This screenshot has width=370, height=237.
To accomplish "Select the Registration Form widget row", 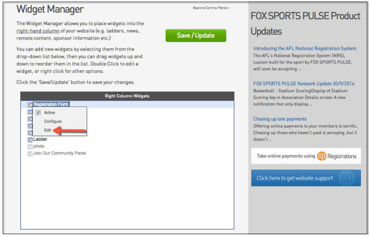I will pyautogui.click(x=127, y=104).
